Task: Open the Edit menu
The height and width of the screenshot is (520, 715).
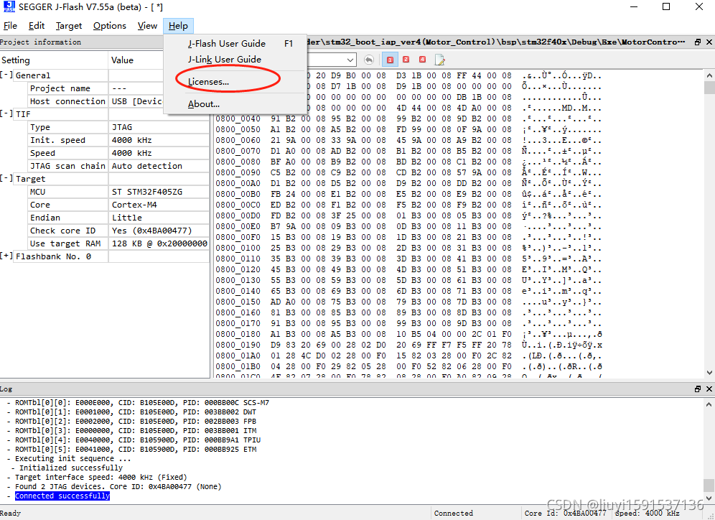Action: click(x=37, y=26)
